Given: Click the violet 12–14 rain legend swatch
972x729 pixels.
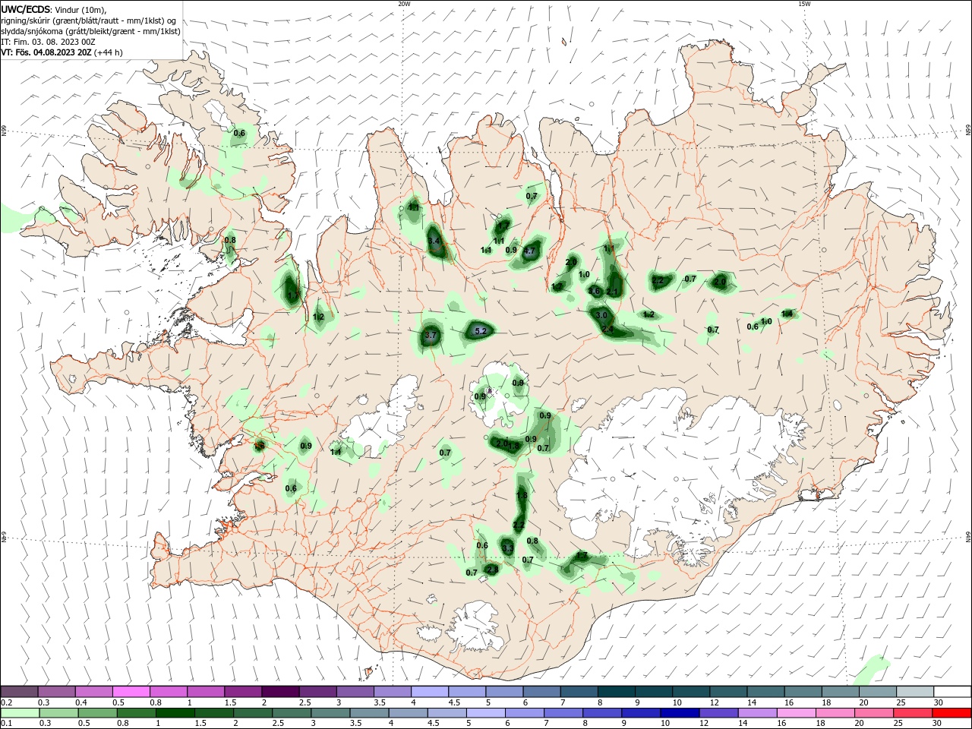Looking at the screenshot, I should point(718,712).
